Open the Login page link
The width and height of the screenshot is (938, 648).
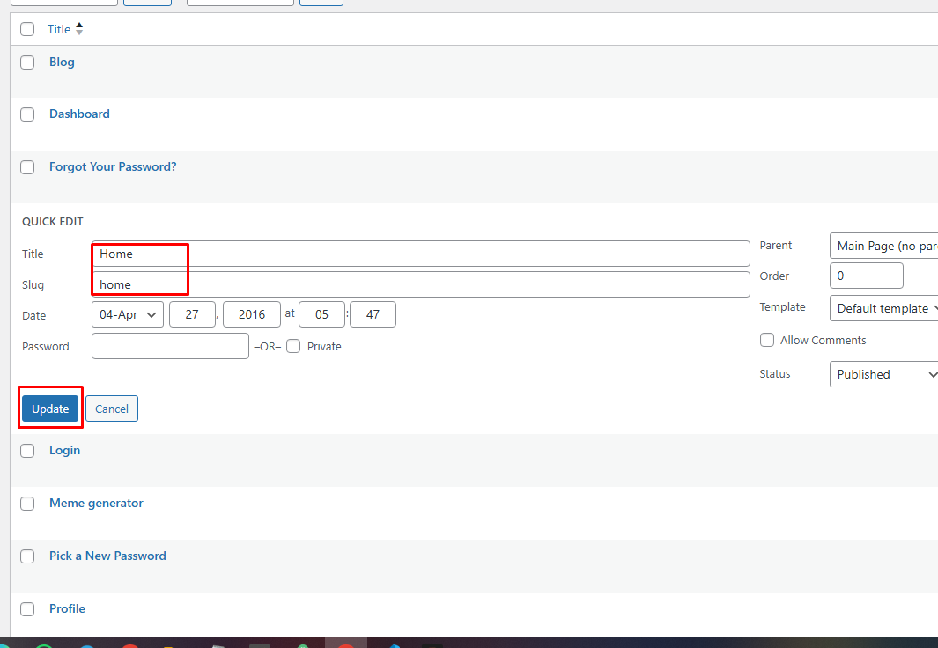(64, 451)
